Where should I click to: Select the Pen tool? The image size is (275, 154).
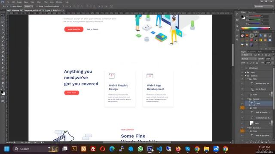[x=3, y=68]
